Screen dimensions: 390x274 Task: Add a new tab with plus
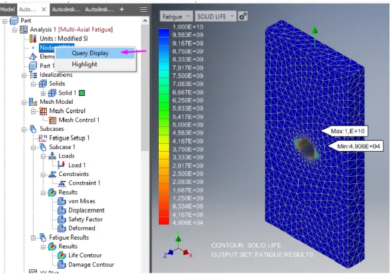point(122,9)
